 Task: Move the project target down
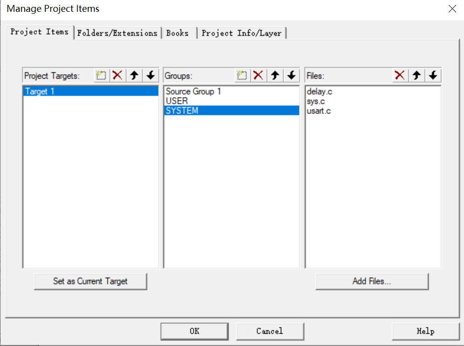151,75
